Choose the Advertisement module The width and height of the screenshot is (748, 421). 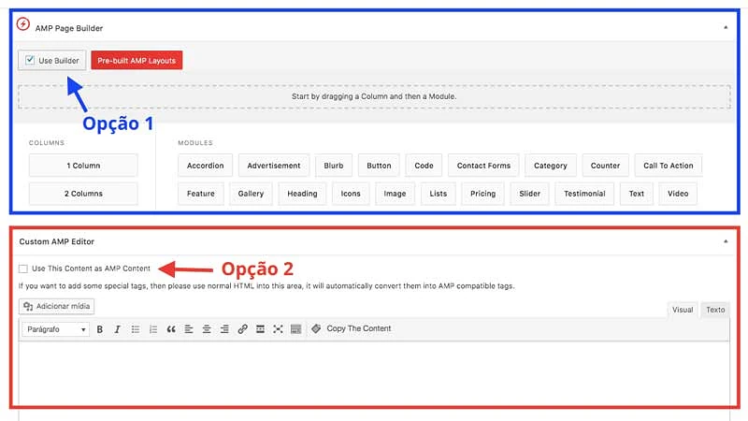[x=274, y=166]
